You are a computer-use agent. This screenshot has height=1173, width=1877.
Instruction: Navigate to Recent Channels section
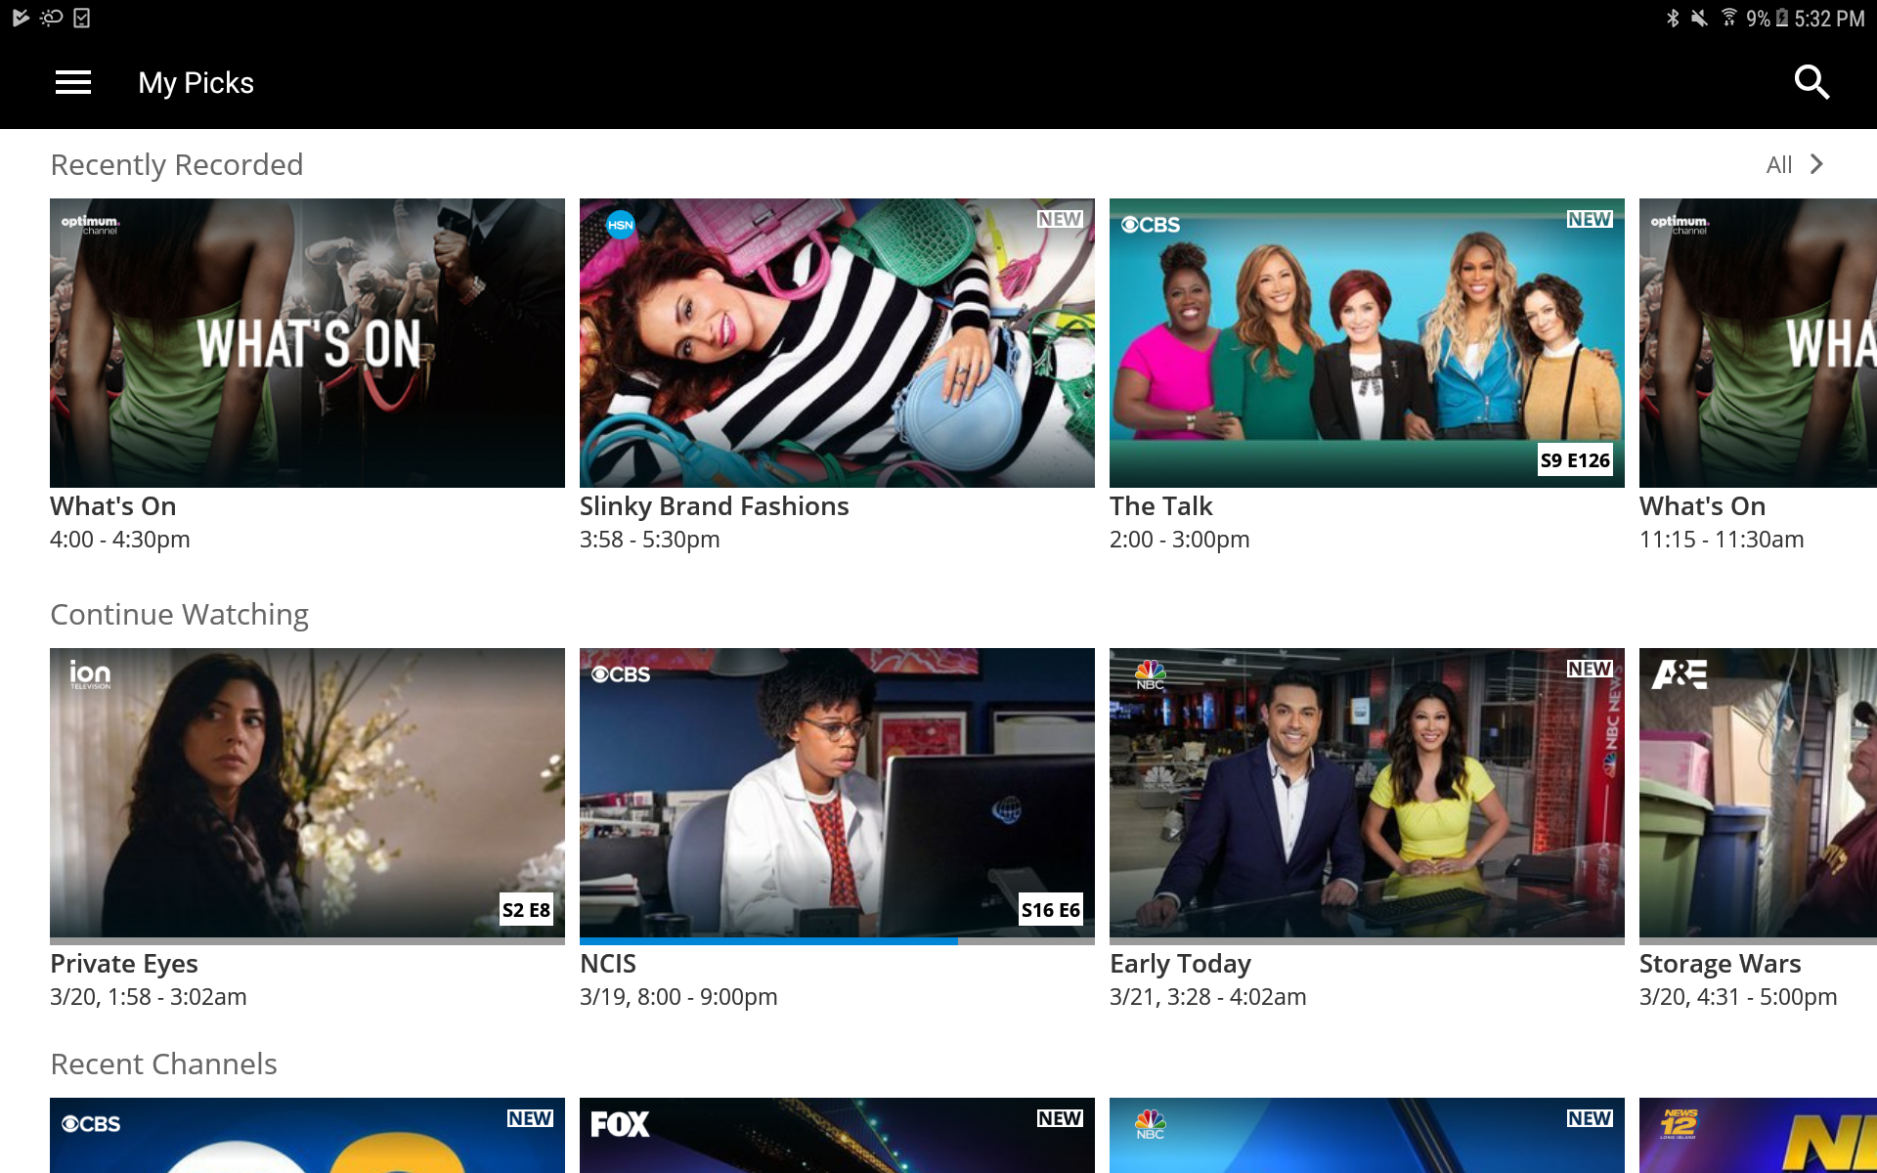[163, 1064]
